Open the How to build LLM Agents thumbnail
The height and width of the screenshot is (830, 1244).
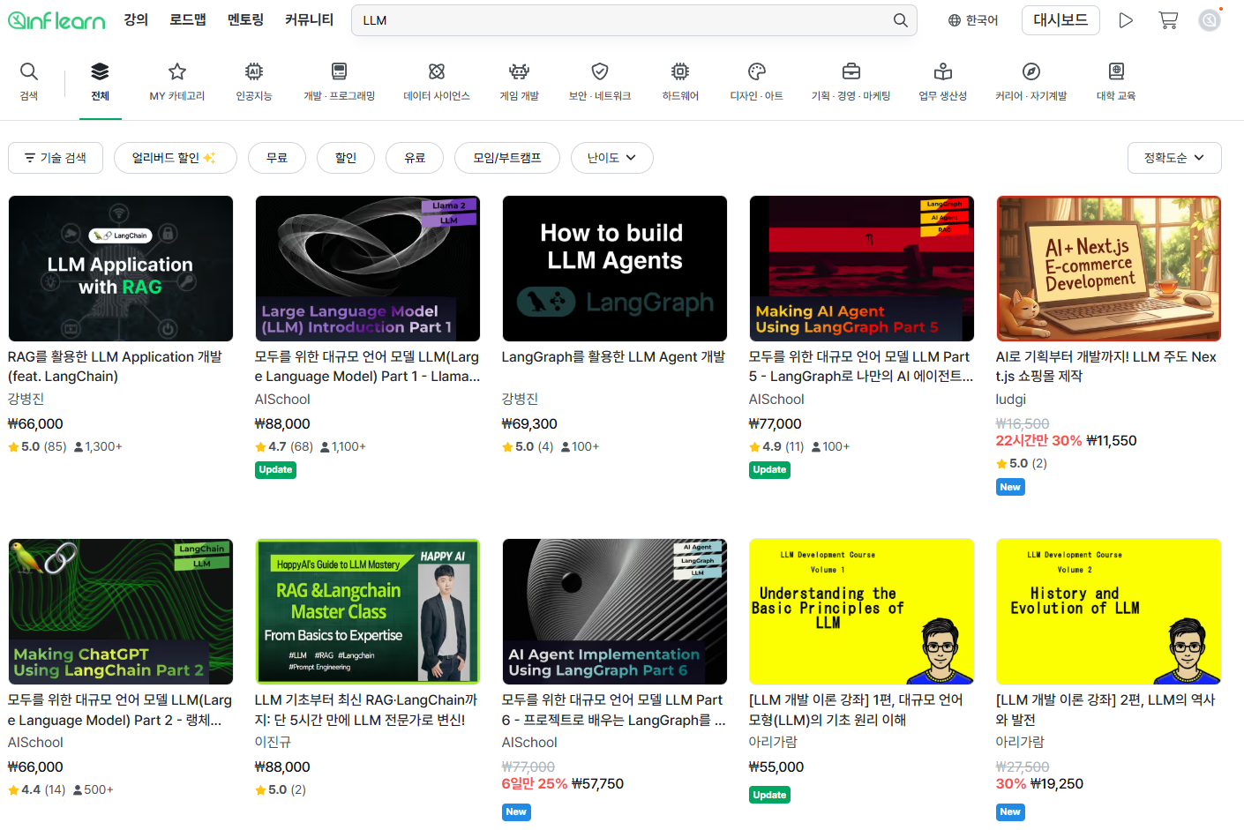click(x=615, y=268)
